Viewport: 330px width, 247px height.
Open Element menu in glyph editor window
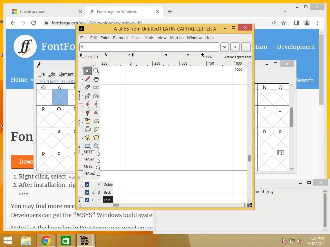pyautogui.click(x=121, y=38)
